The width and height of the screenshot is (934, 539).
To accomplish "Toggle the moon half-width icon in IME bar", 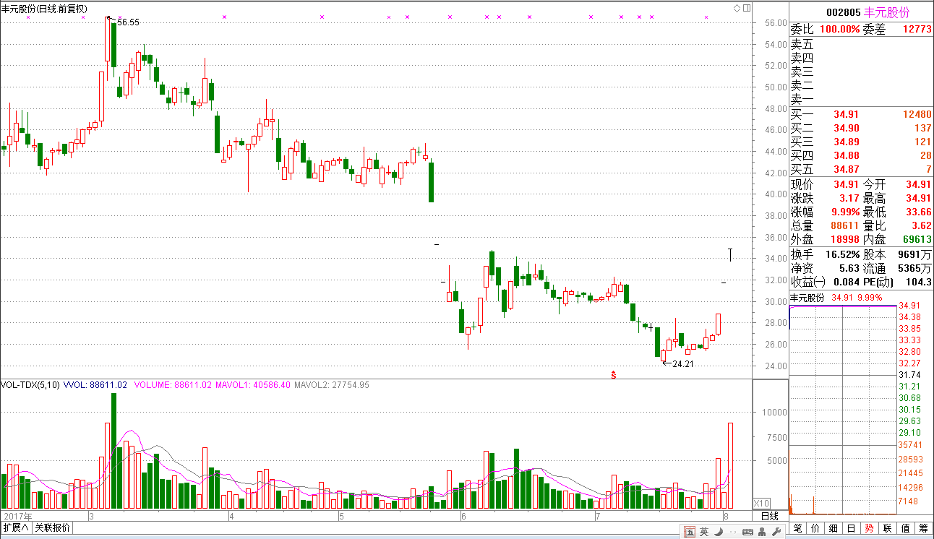I will click(x=717, y=532).
